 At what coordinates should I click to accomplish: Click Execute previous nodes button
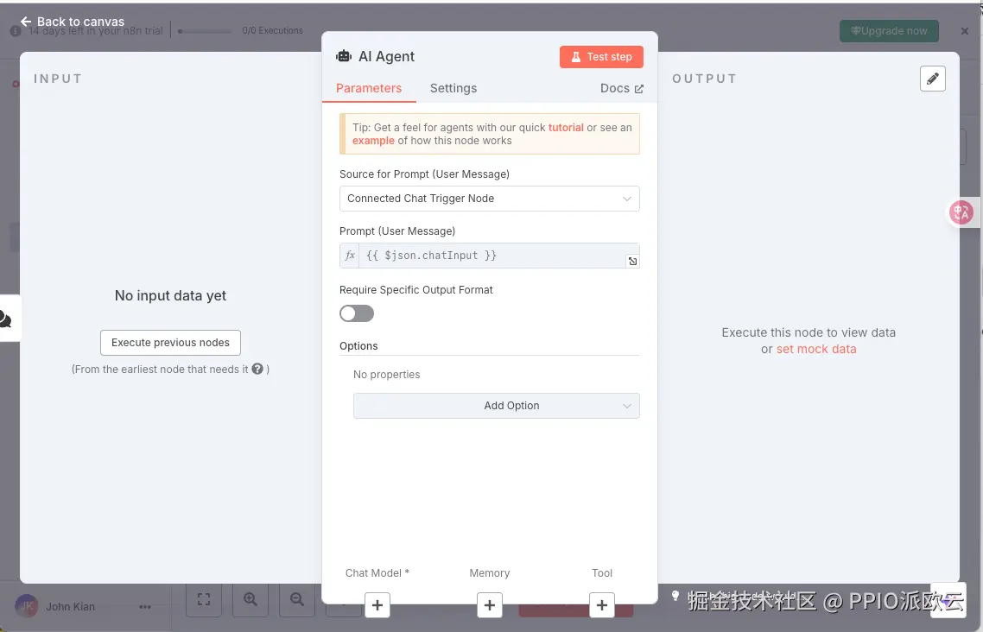[x=170, y=343]
